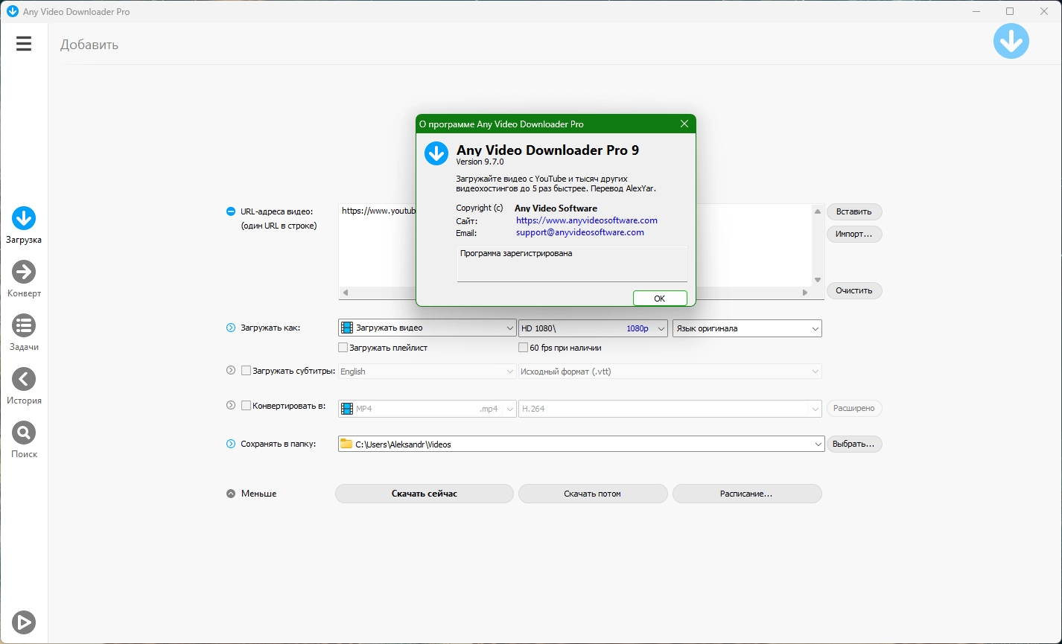Click the URL list scroll-down arrow
This screenshot has width=1062, height=644.
[818, 280]
